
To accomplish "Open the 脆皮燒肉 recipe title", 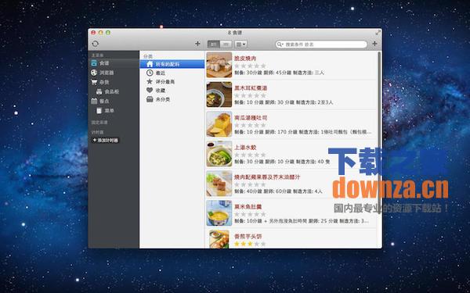I will click(245, 59).
